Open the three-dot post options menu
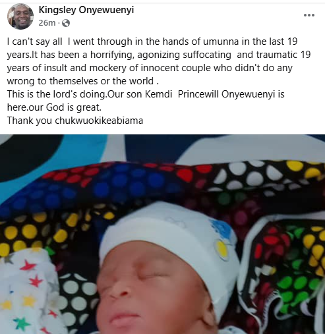325x334 pixels. (309, 15)
